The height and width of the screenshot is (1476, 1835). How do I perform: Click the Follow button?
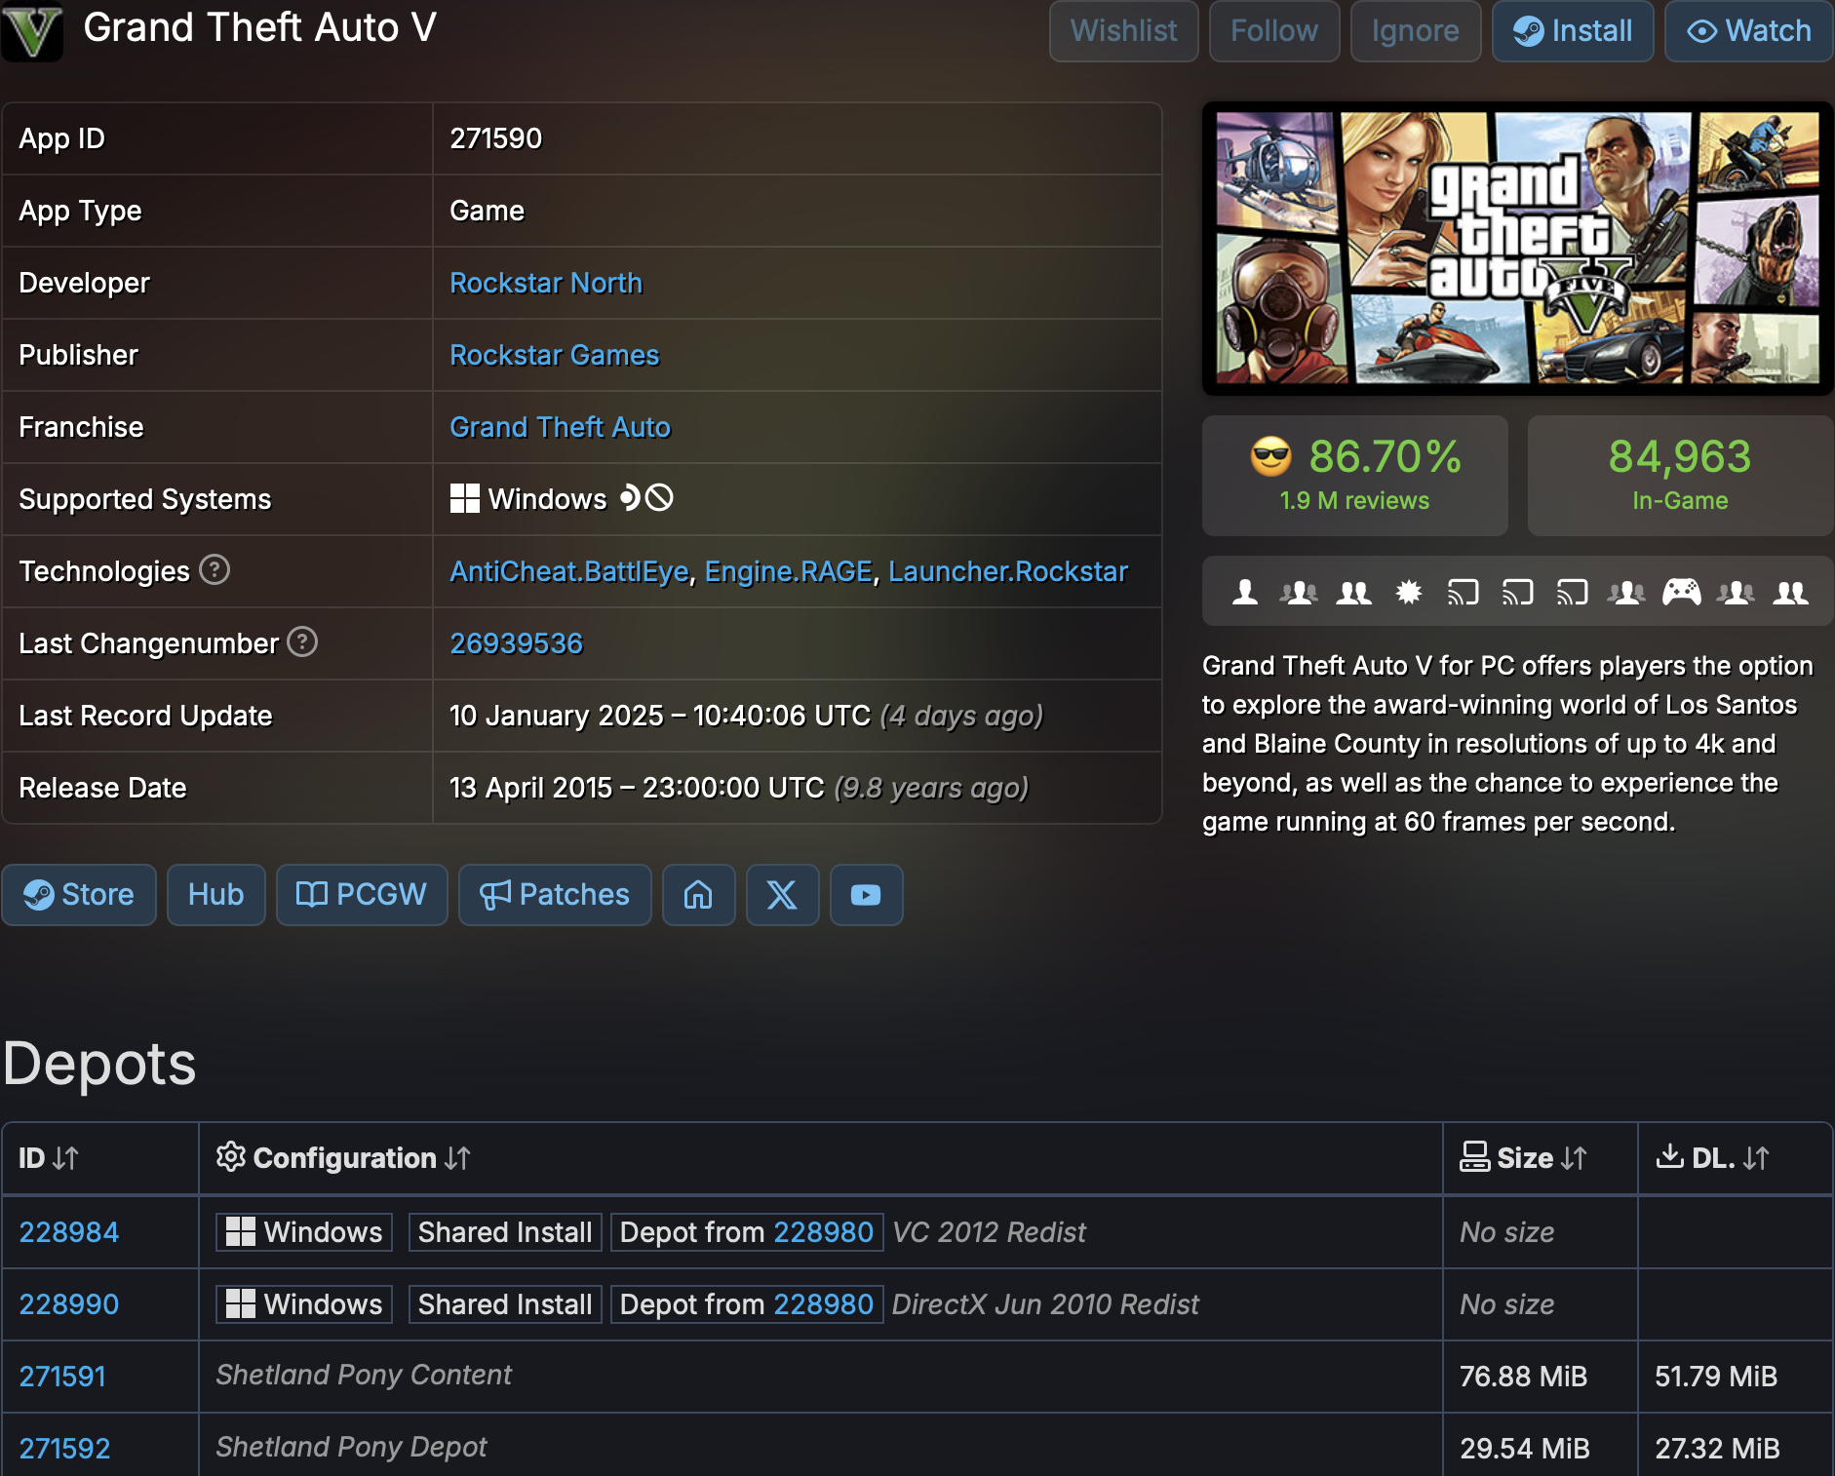(x=1274, y=31)
